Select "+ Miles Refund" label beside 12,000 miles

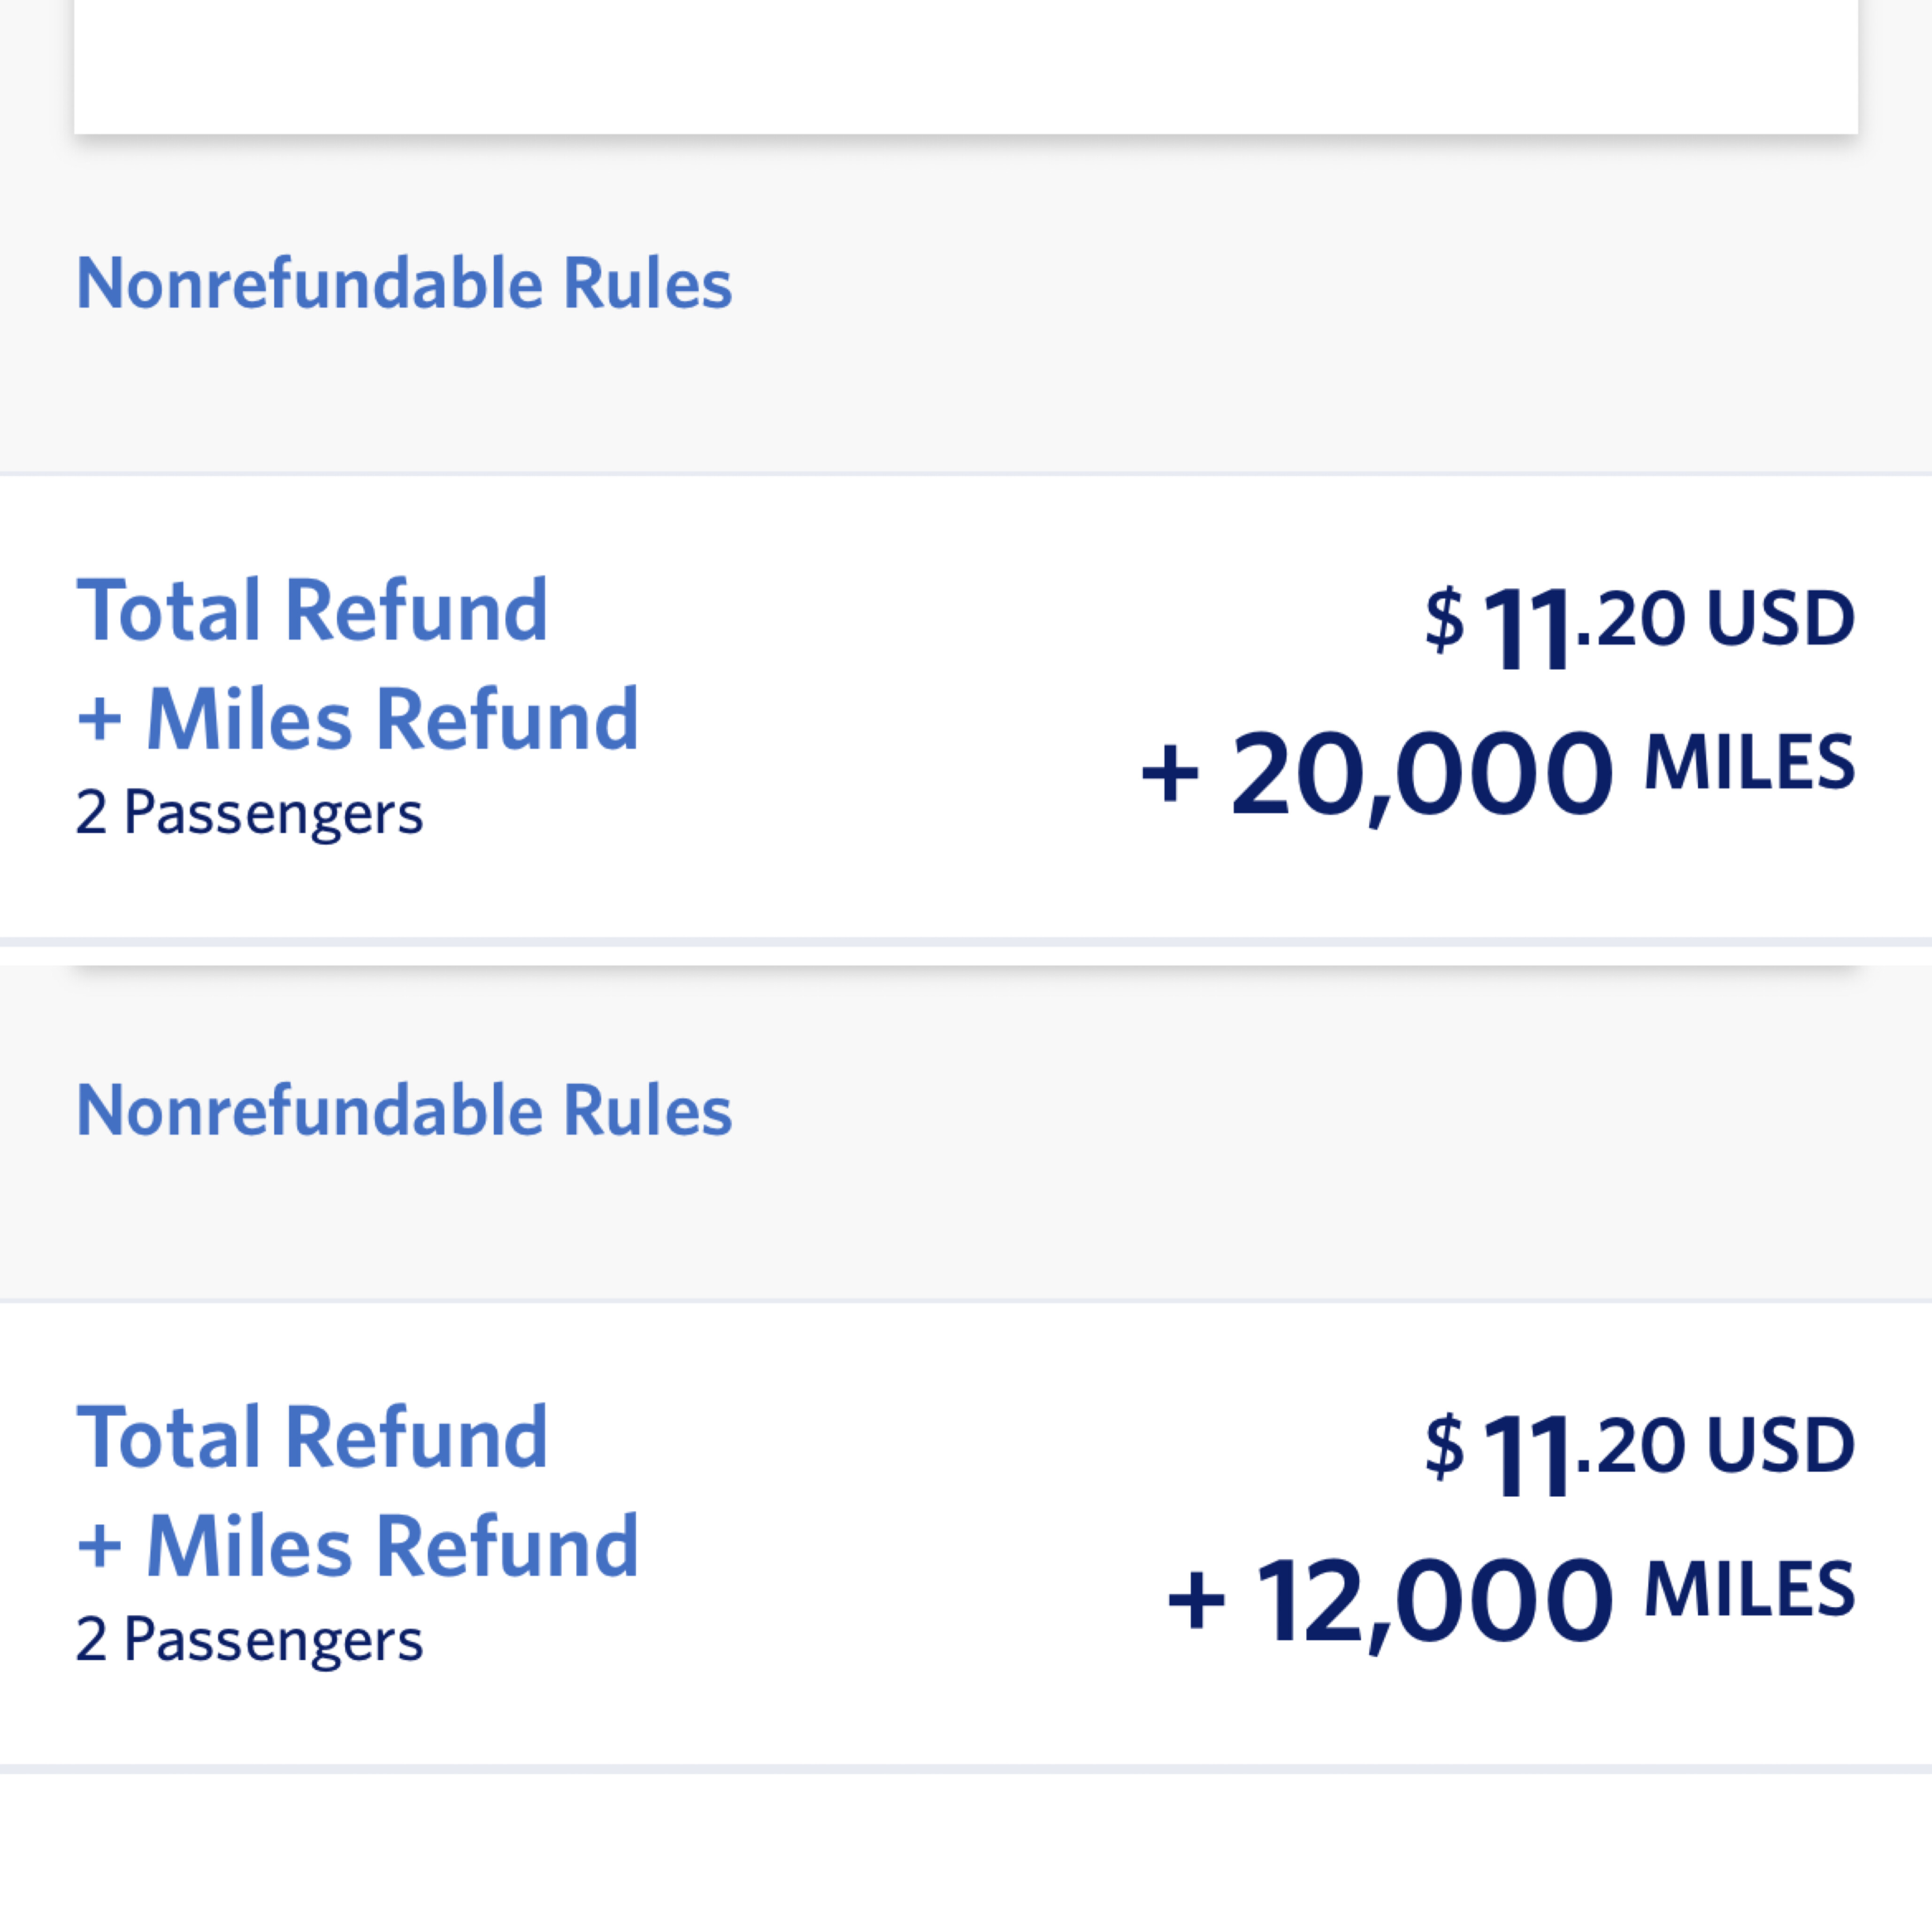[x=358, y=1546]
